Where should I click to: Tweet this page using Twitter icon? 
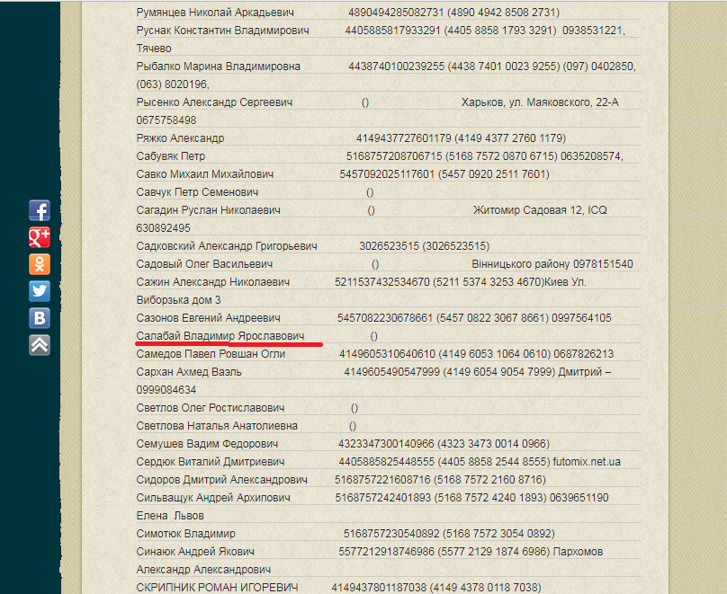pyautogui.click(x=40, y=291)
